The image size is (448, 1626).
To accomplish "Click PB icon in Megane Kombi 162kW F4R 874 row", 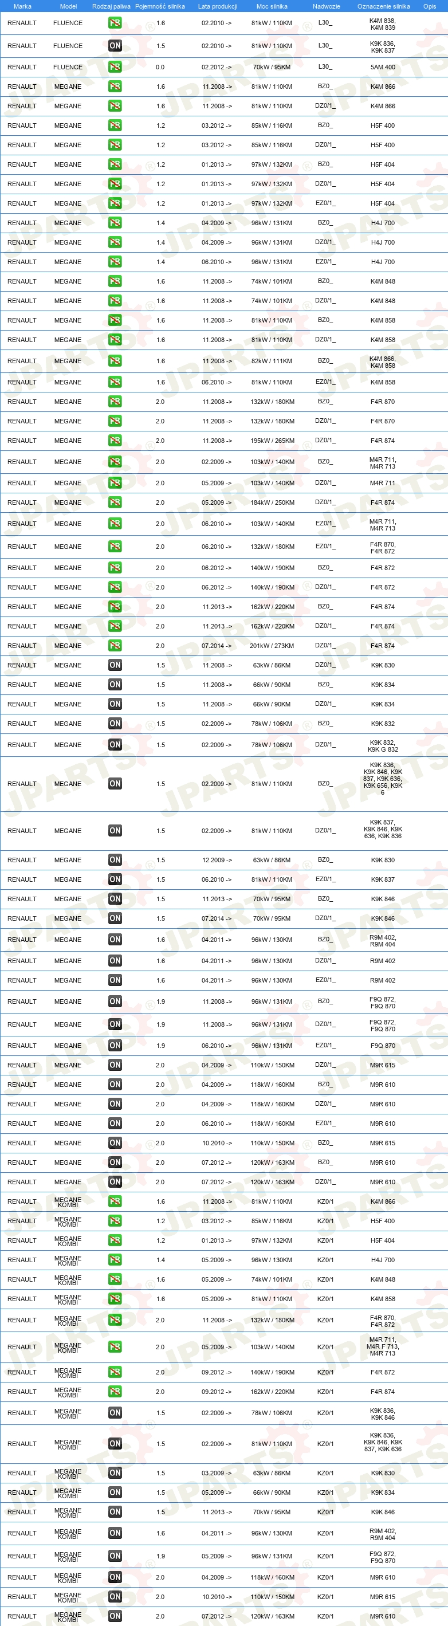I will 115,1391.
